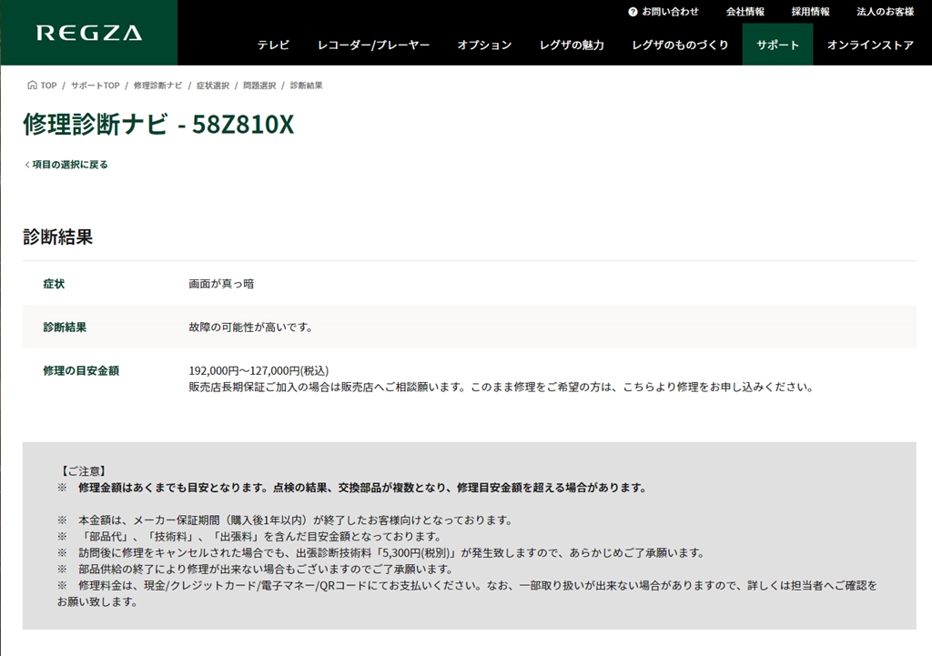Screen dimensions: 932x656
Task: Open the オンラインストア menu
Action: pyautogui.click(x=870, y=45)
